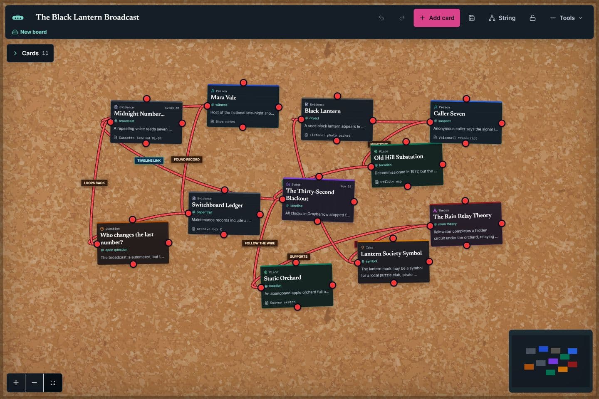Click the Lantern Society Symbol title

coord(391,253)
